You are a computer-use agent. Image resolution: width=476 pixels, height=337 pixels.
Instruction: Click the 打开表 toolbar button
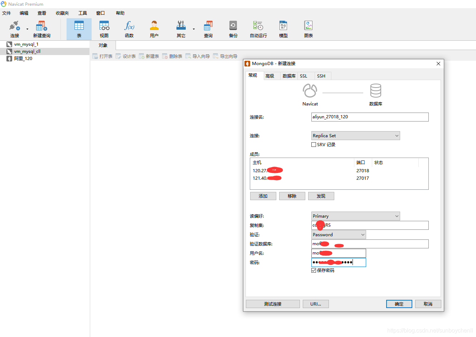click(x=102, y=56)
